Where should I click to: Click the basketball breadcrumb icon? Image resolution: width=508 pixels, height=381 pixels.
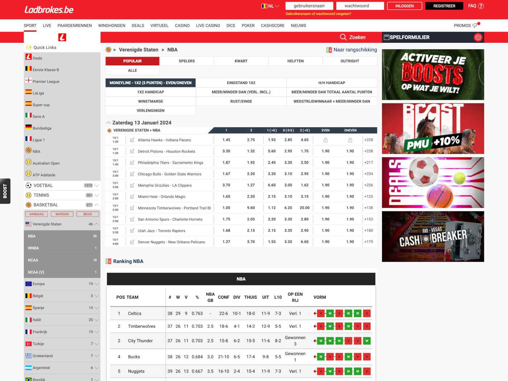[108, 50]
